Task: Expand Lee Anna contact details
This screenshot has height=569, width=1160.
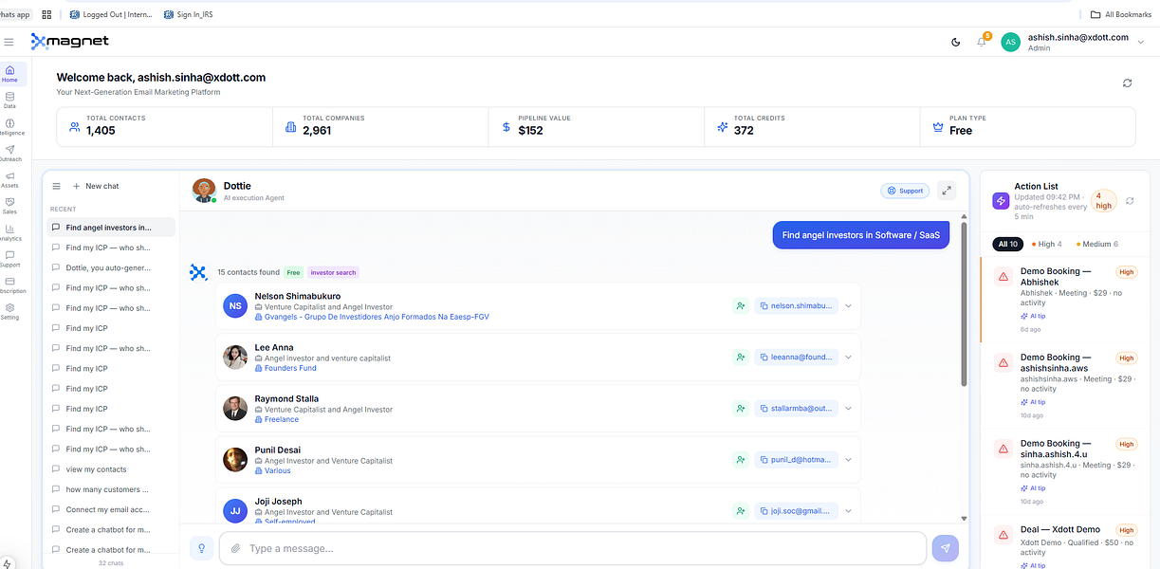Action: (848, 358)
